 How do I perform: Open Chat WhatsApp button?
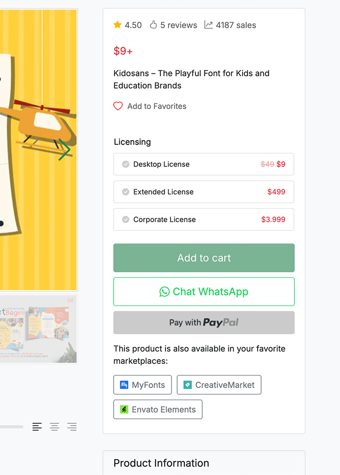(x=204, y=292)
